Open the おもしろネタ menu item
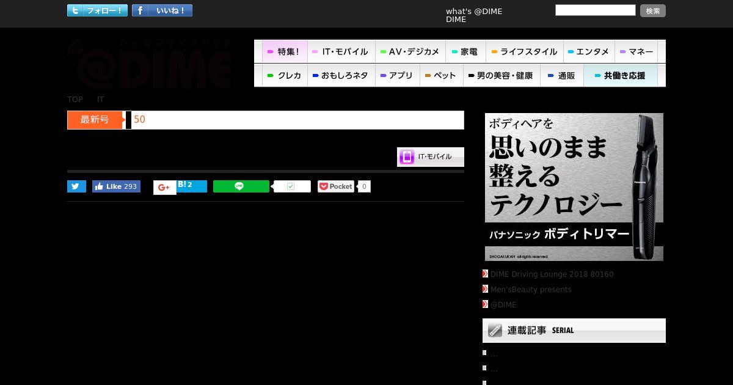733x385 pixels. pos(341,75)
